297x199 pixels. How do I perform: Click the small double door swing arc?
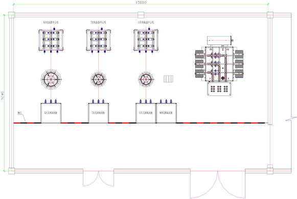[99, 179]
